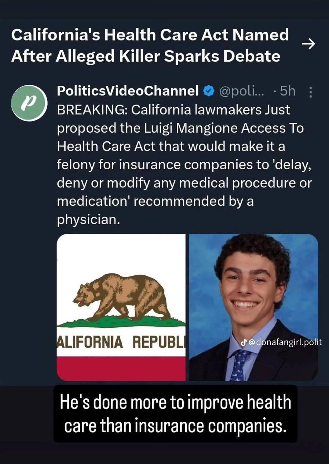Click the caption about improving health care
This screenshot has width=329, height=464.
[x=175, y=413]
